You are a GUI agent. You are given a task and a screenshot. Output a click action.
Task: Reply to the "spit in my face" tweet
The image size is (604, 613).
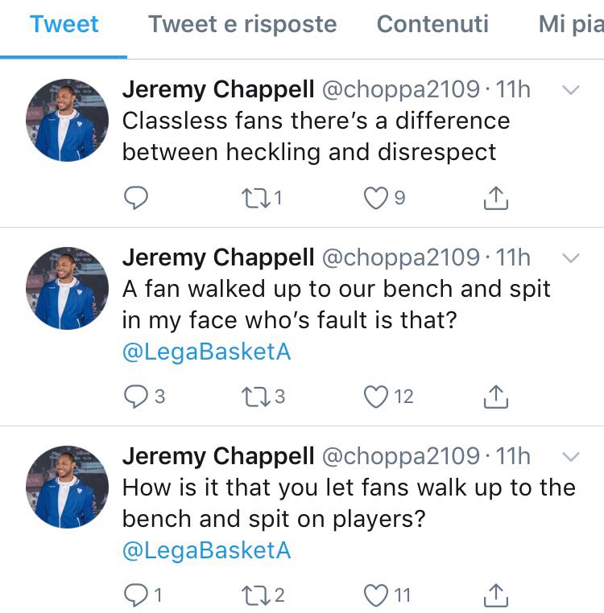point(135,397)
